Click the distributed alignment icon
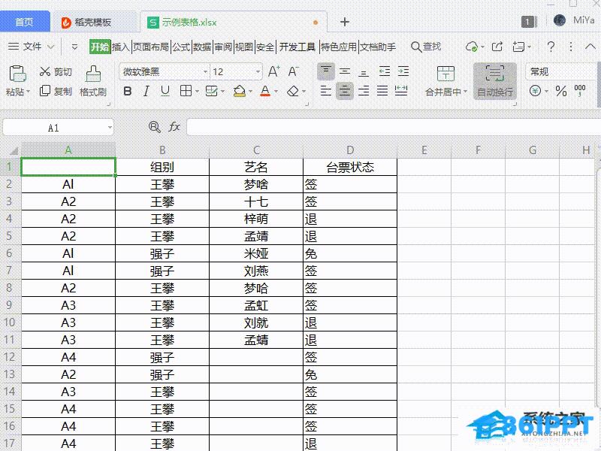This screenshot has width=601, height=451. (401, 91)
